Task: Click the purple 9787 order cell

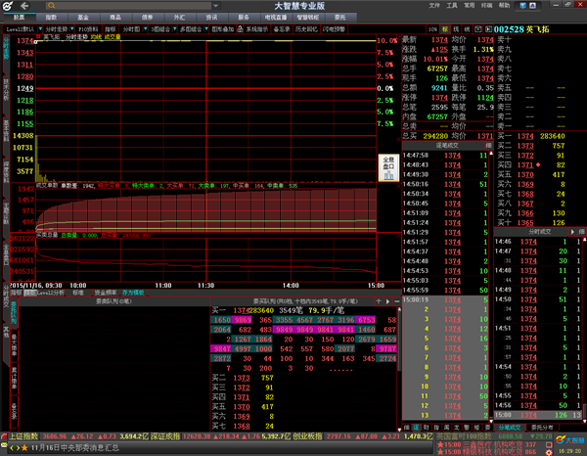Action: [x=387, y=349]
